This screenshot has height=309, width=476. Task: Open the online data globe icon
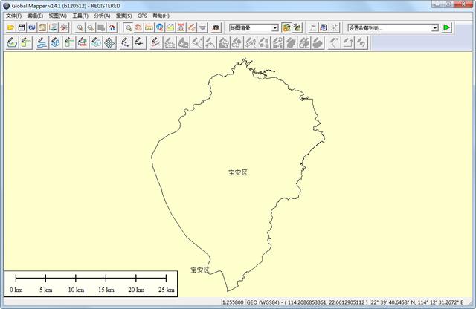tap(32, 27)
